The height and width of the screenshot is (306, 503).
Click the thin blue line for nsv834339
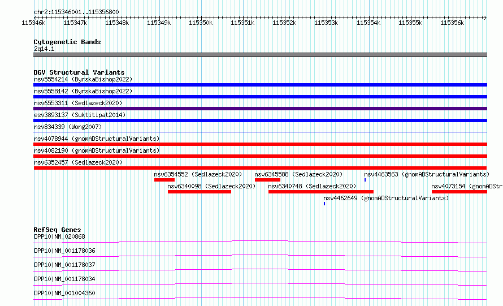click(x=260, y=132)
